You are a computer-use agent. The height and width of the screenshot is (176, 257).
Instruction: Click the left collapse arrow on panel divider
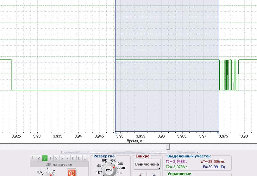point(63,152)
